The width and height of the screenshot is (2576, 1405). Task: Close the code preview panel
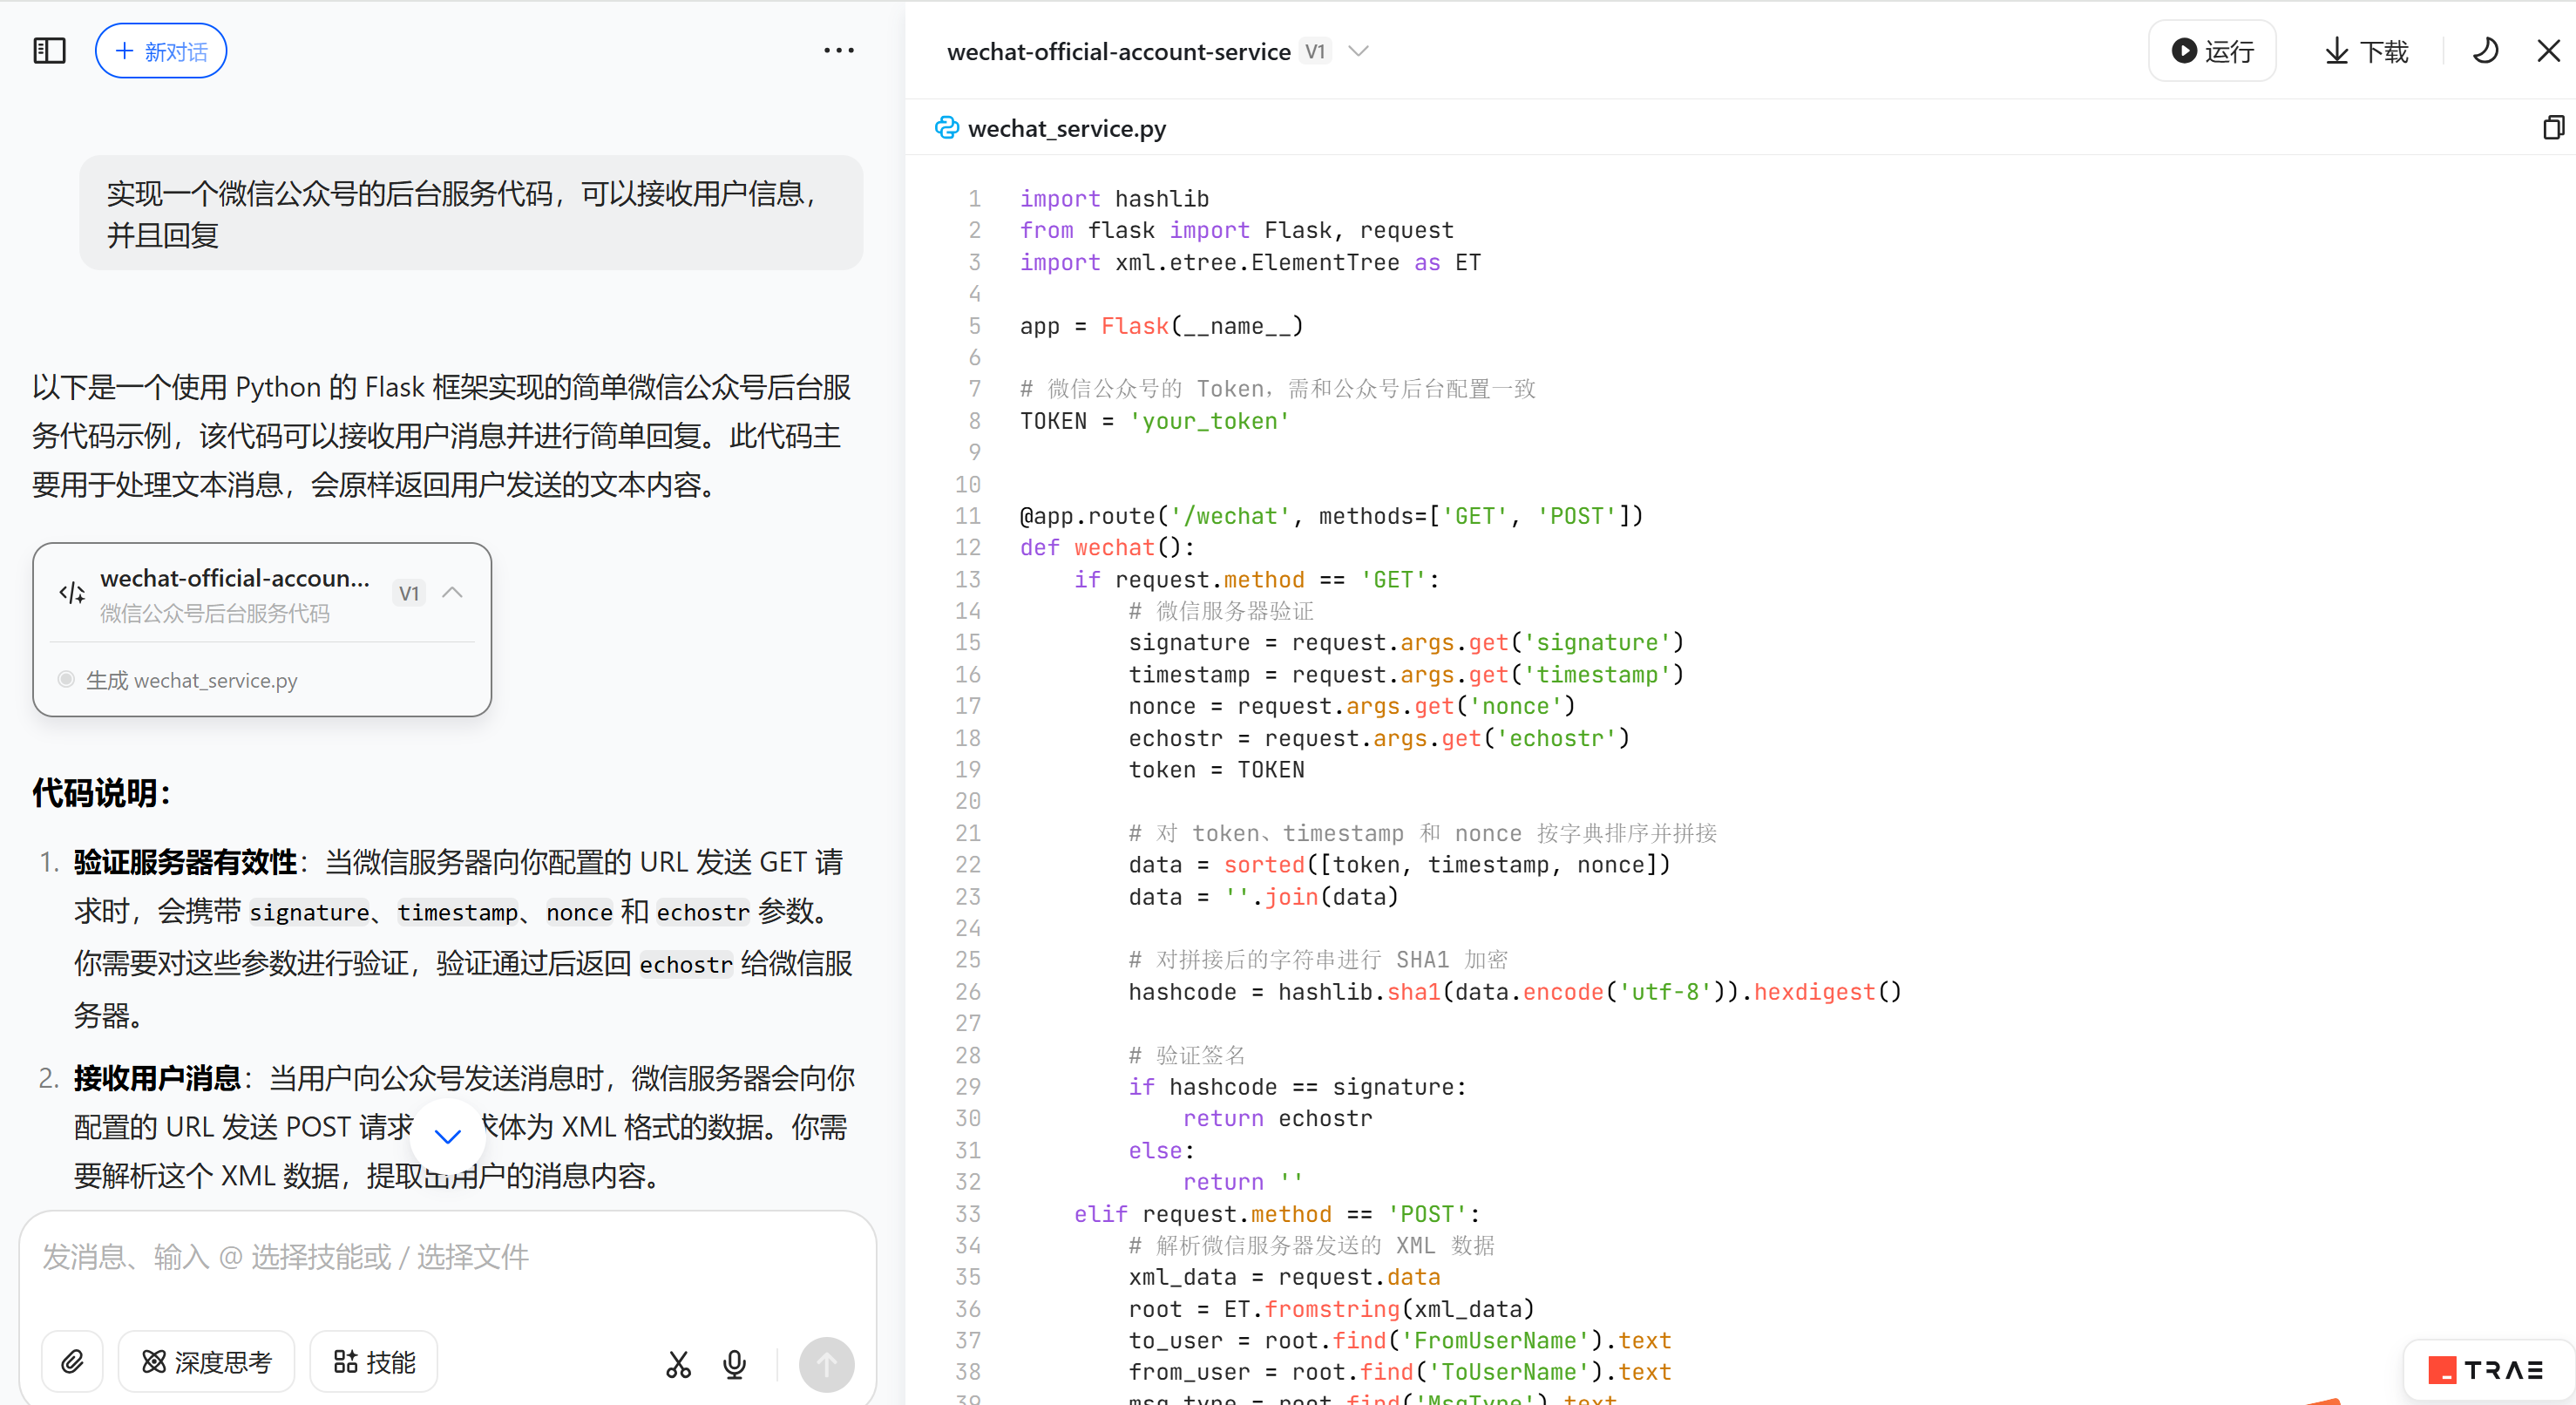tap(2548, 51)
